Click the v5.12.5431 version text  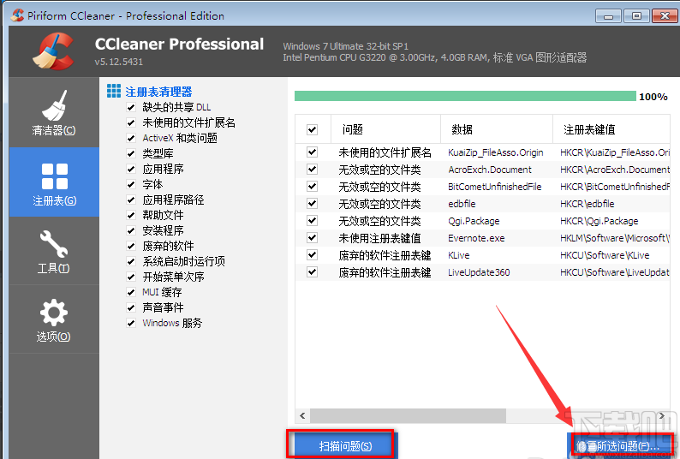pyautogui.click(x=119, y=62)
